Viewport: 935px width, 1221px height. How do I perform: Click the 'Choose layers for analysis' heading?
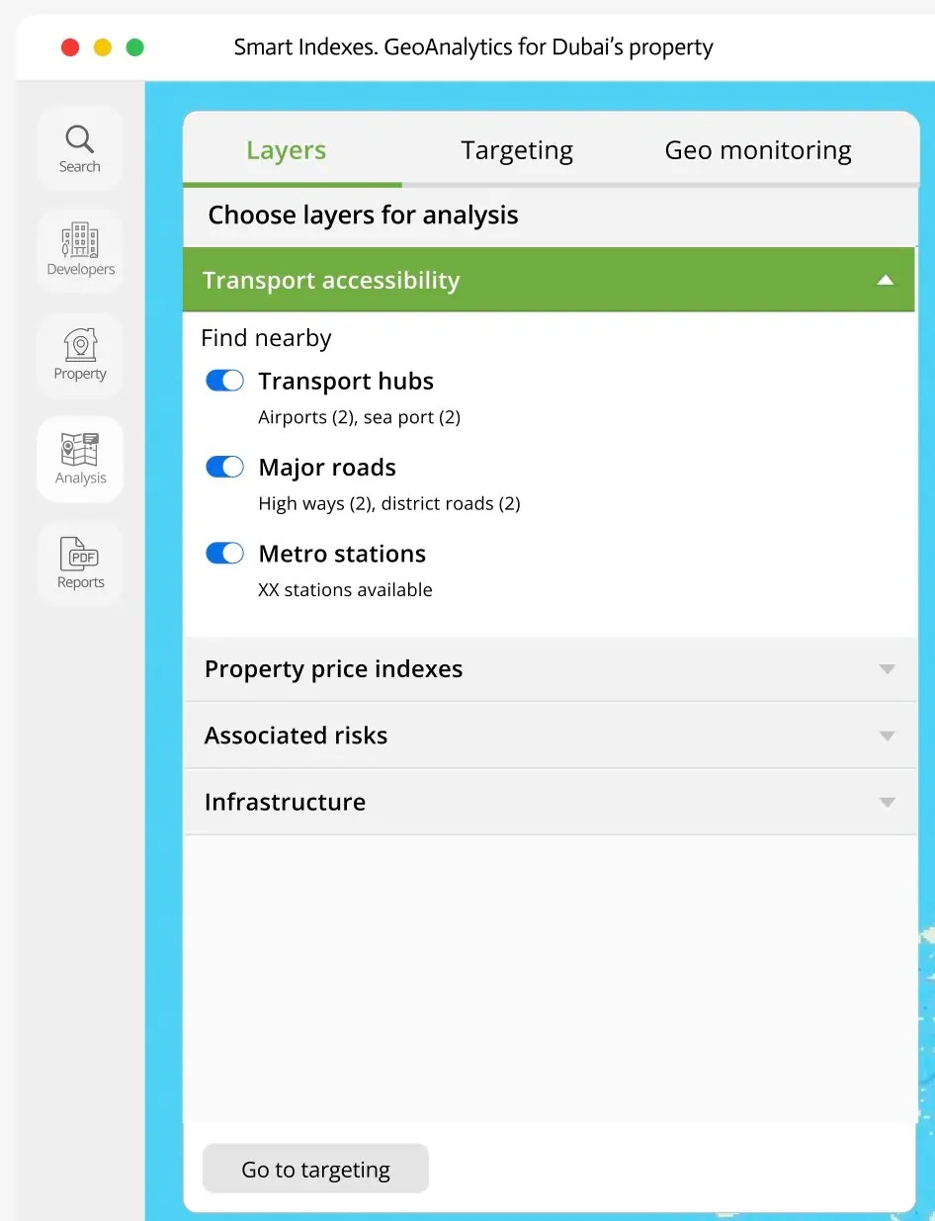363,216
